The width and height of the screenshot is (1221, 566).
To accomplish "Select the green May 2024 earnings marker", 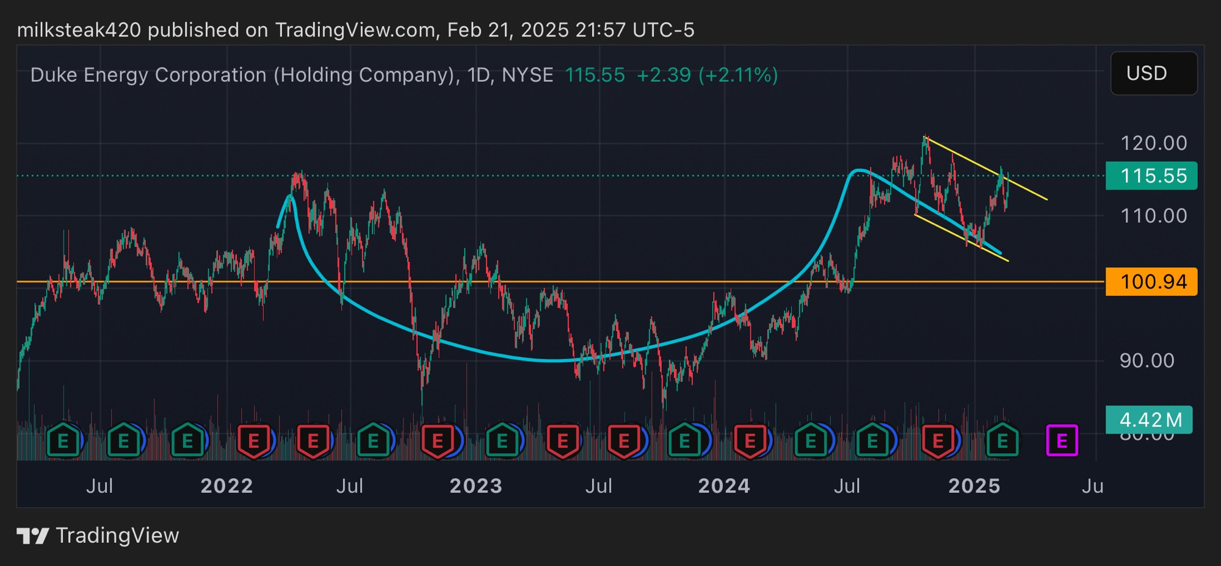I will pyautogui.click(x=811, y=440).
